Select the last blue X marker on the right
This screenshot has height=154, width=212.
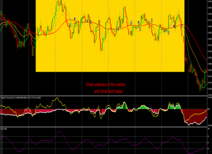[x=174, y=26]
